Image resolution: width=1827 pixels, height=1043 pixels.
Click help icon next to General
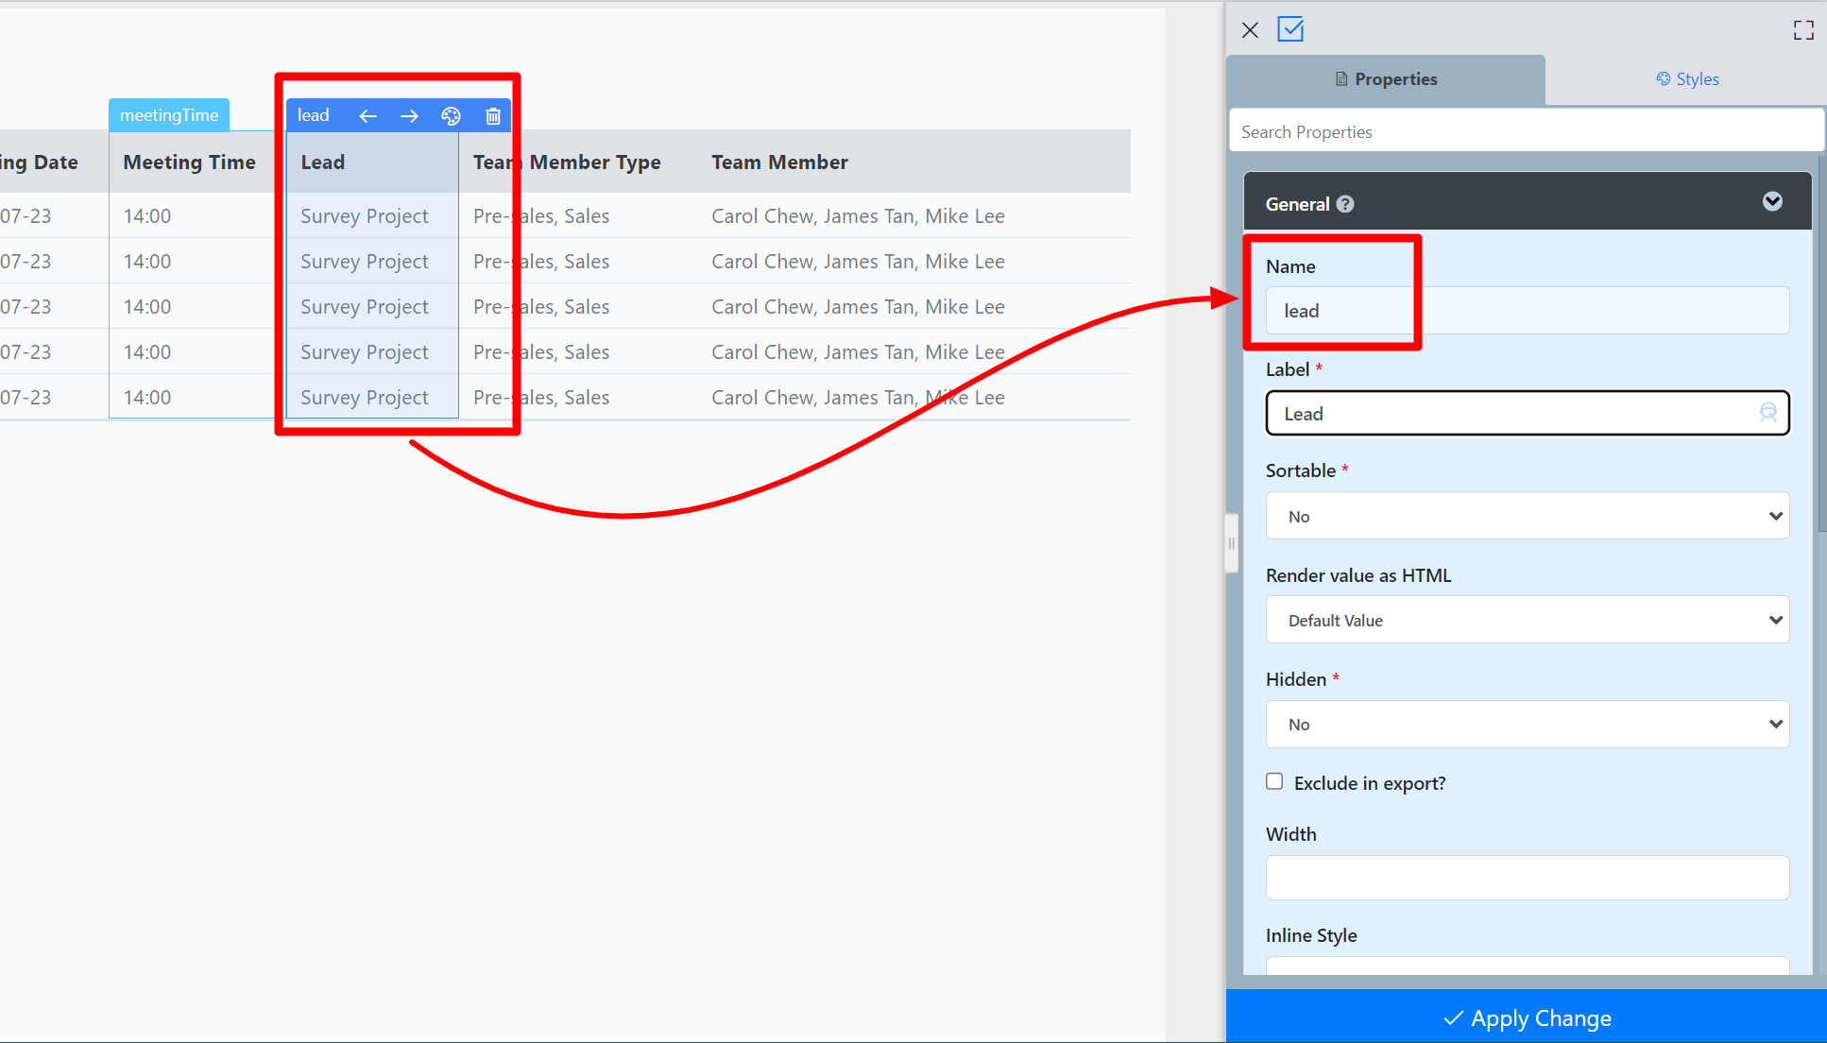coord(1345,204)
